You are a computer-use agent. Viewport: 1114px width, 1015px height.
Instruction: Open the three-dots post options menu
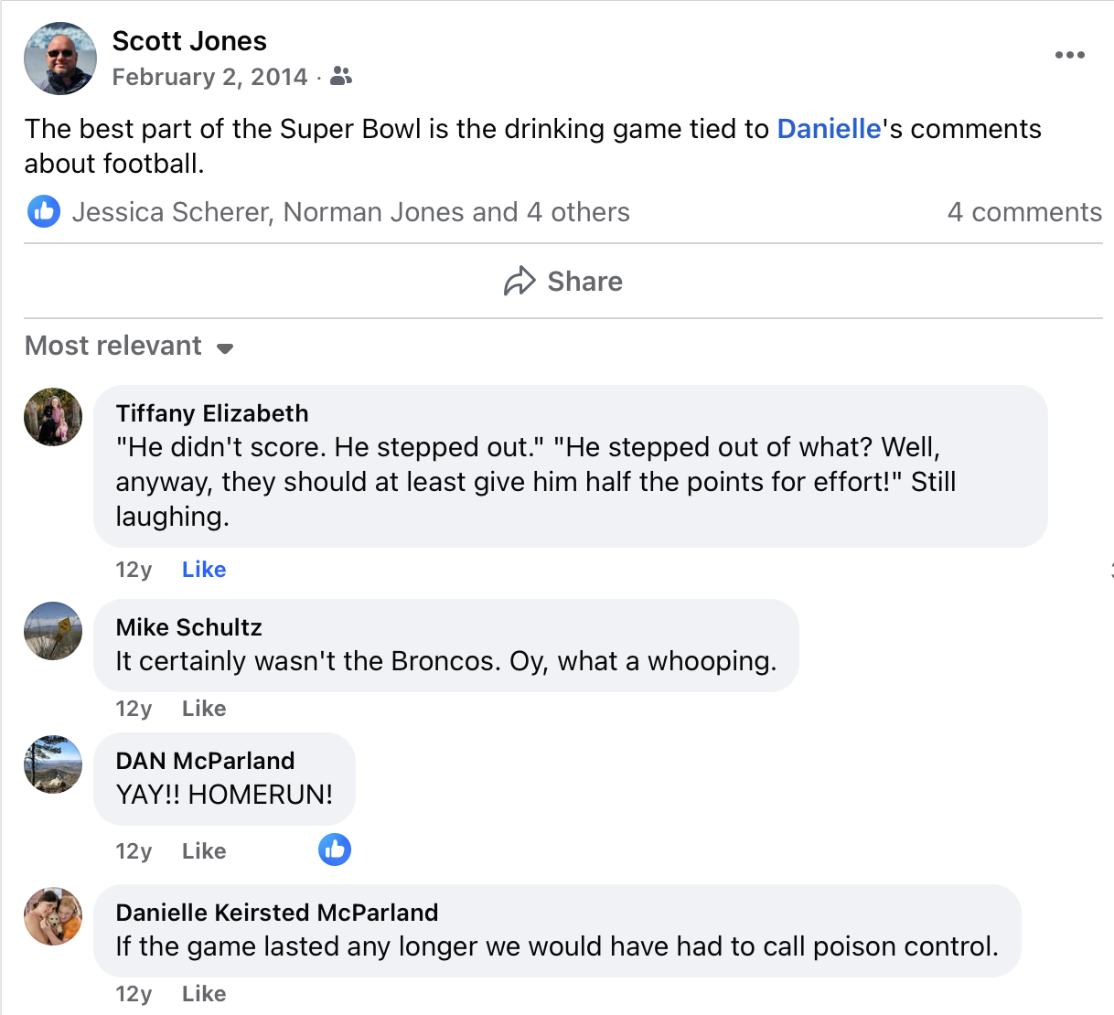tap(1069, 56)
